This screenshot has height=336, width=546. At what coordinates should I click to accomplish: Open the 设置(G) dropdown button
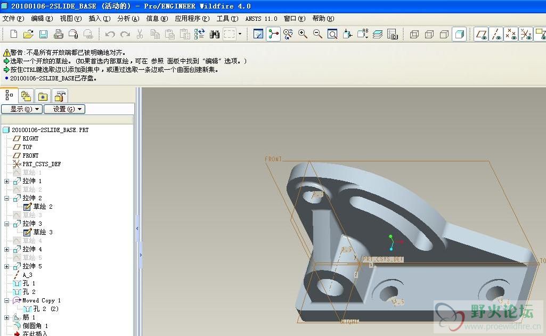(64, 109)
